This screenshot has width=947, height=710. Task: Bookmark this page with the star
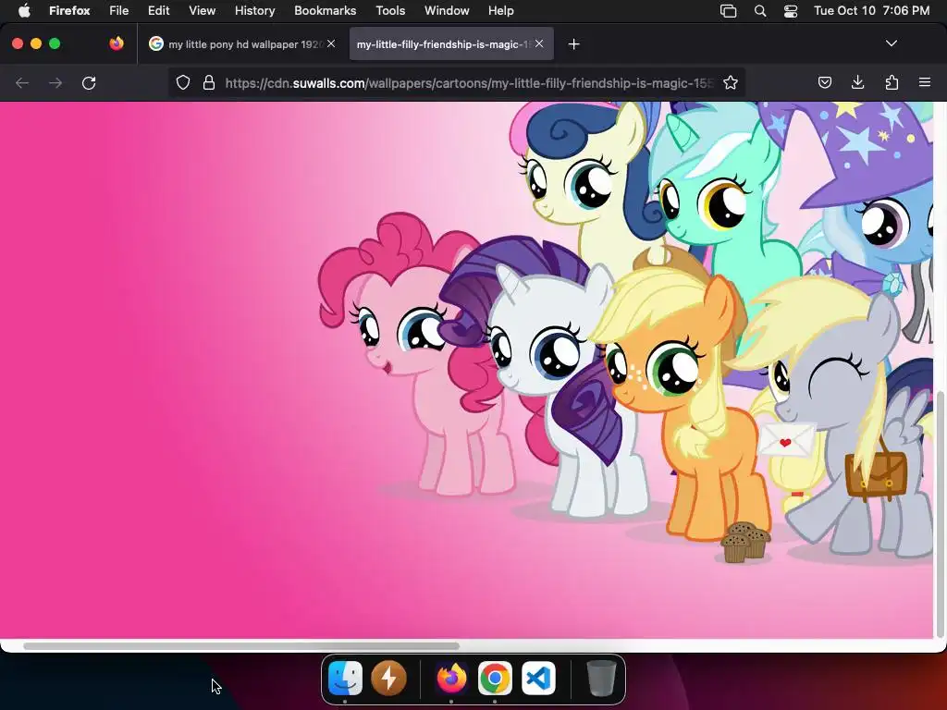[731, 82]
